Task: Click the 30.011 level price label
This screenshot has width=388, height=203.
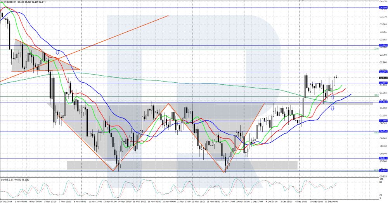Action: (x=383, y=158)
